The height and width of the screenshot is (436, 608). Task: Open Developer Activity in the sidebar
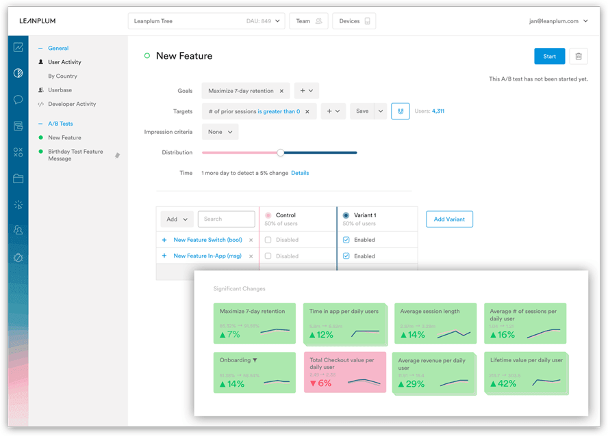[72, 105]
